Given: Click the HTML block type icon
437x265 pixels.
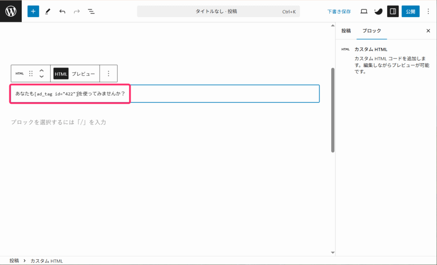Looking at the screenshot, I should click(x=20, y=73).
